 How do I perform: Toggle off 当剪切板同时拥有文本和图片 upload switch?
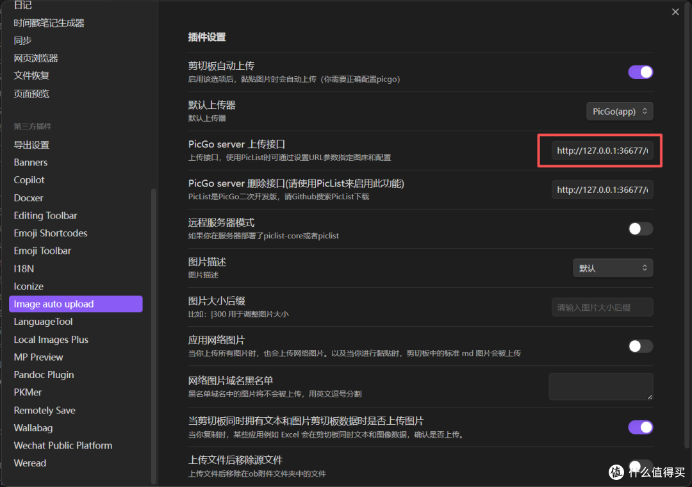tap(640, 427)
